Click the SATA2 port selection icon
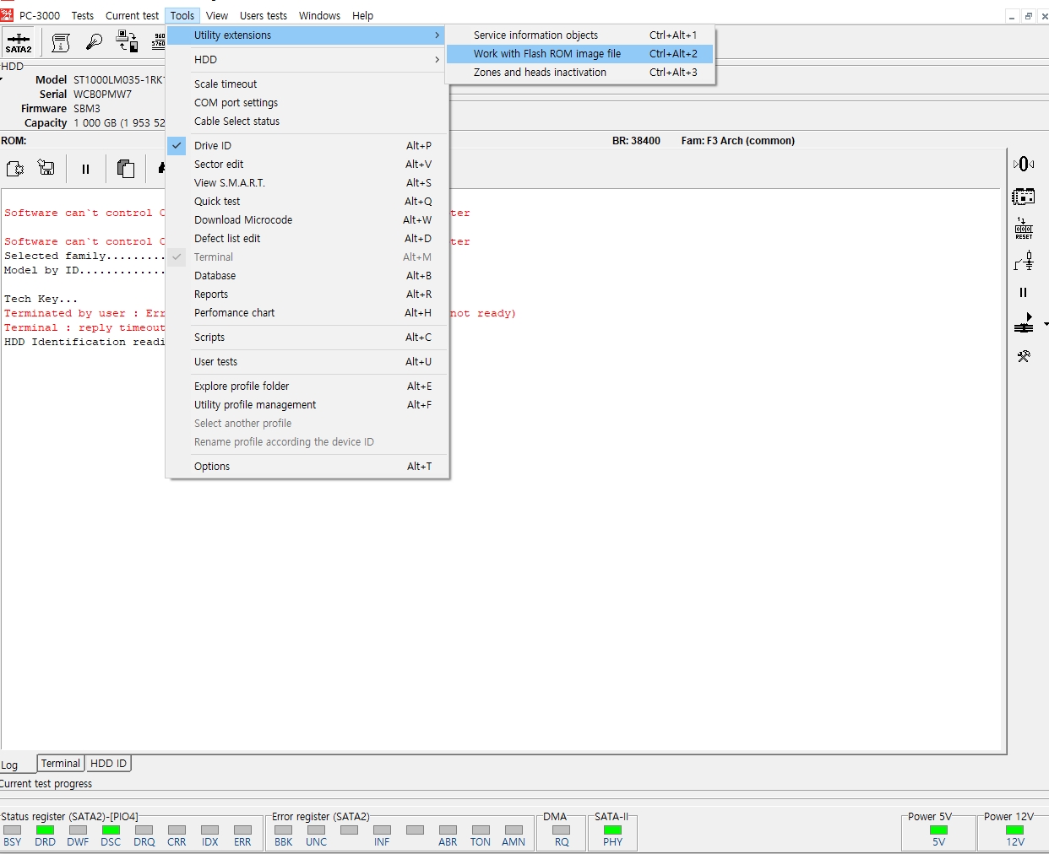 click(18, 42)
